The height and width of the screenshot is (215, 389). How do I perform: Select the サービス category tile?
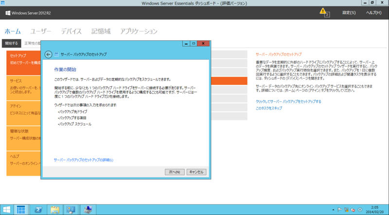[23, 88]
